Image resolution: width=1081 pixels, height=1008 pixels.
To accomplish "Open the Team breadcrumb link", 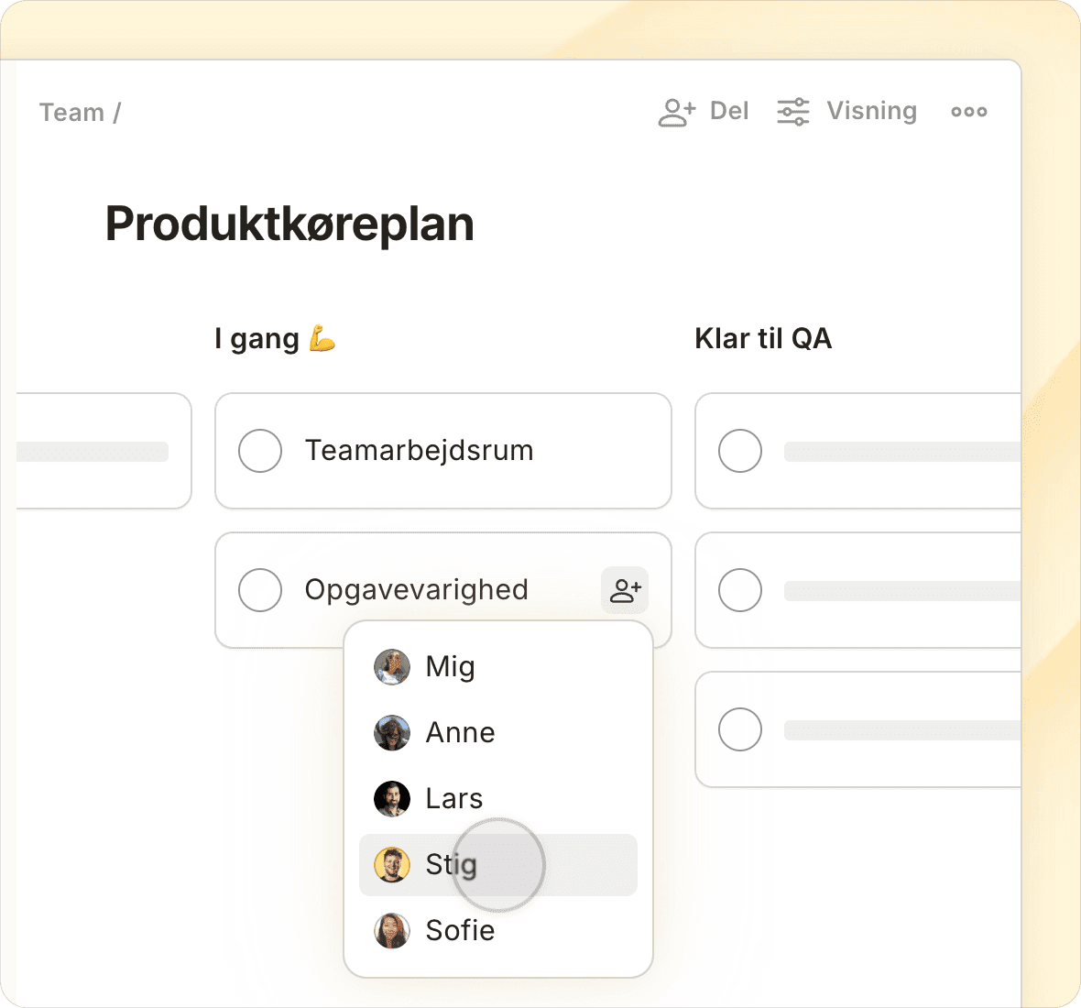I will 71,113.
